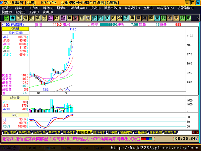201x151 pixels.
Task: Click the 技 technical toolbar icon
Action: coord(176,18)
